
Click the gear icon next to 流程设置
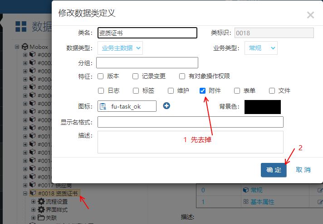point(41,201)
